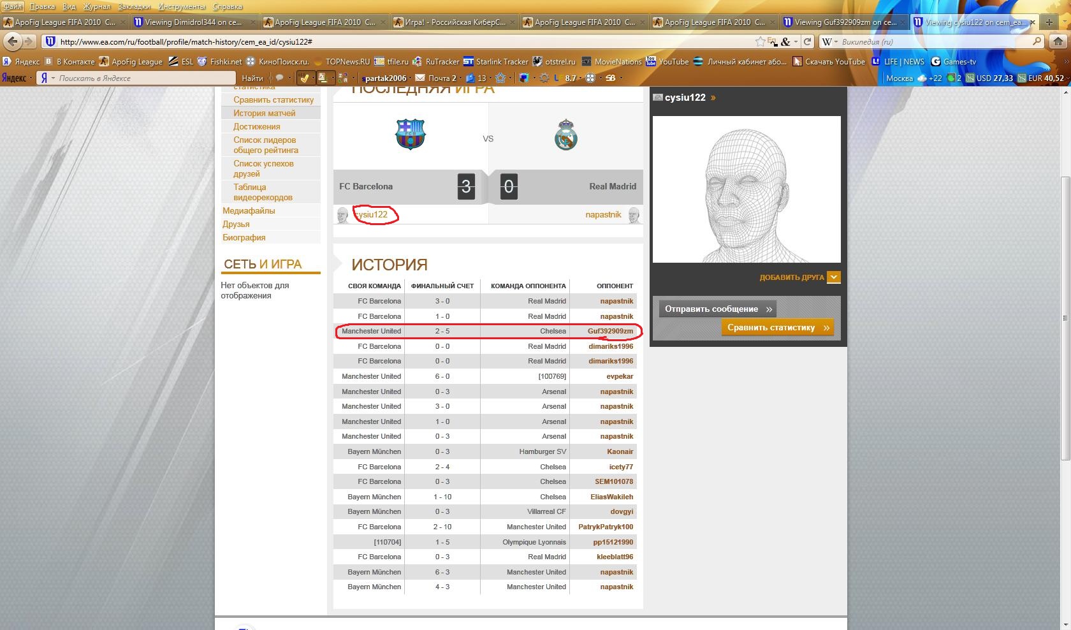
Task: Open Биография sidebar link
Action: tap(244, 237)
